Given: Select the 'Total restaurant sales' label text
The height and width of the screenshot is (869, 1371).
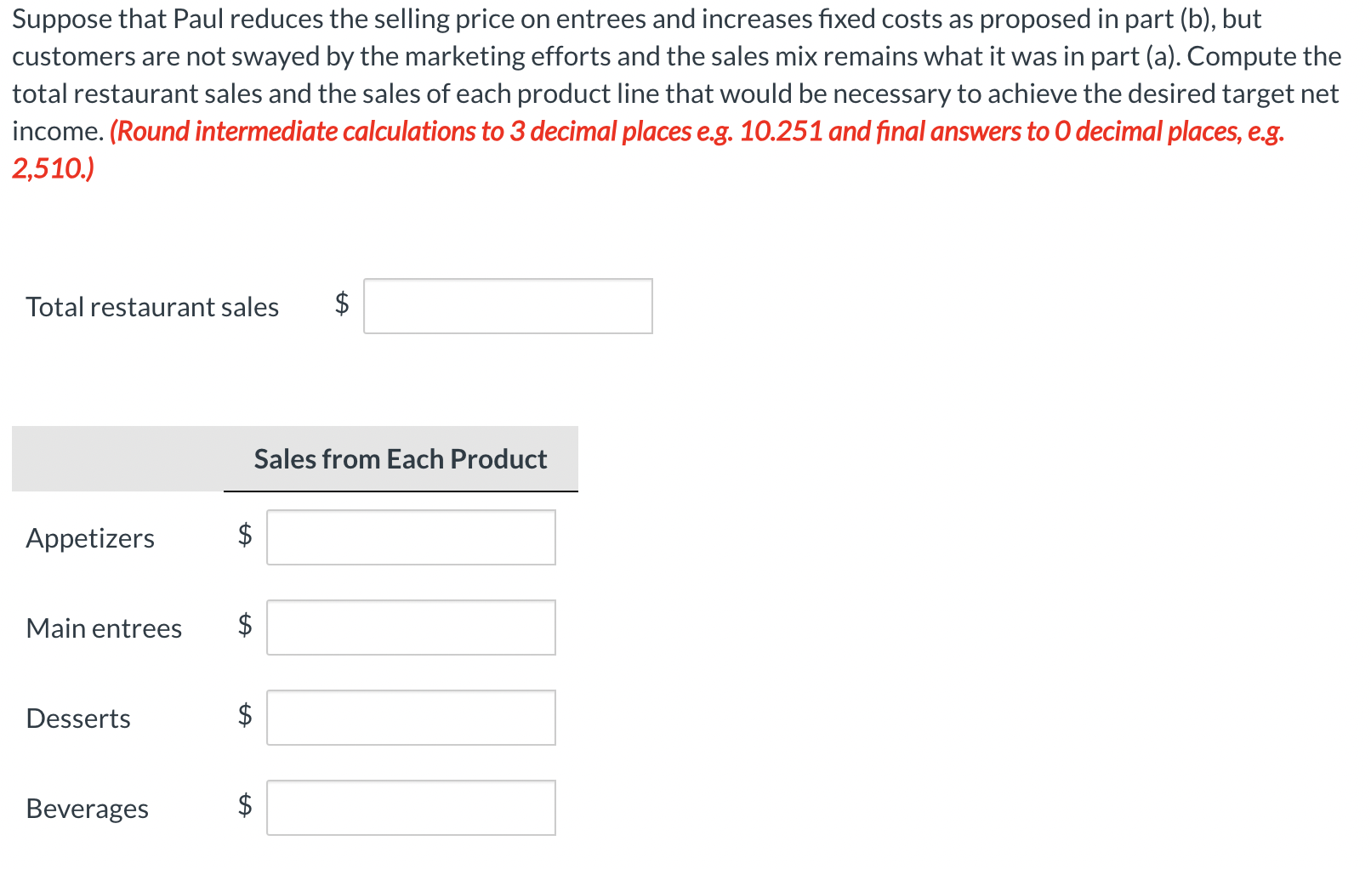Looking at the screenshot, I should (152, 307).
